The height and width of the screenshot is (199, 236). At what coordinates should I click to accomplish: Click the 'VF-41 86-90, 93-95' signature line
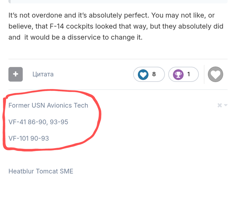[38, 122]
